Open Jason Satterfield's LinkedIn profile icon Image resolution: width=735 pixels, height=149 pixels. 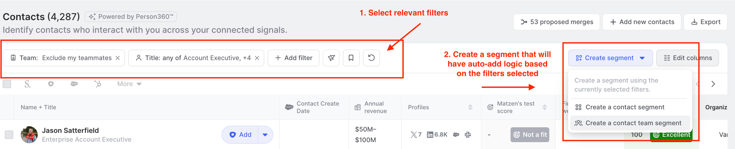click(430, 135)
